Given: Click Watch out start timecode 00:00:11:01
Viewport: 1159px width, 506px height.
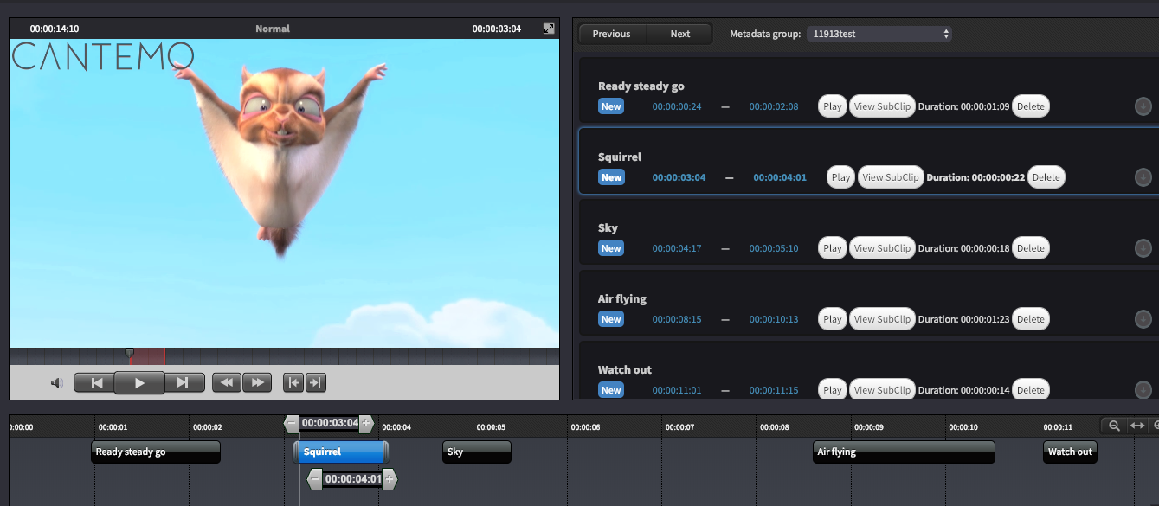Looking at the screenshot, I should pos(677,390).
